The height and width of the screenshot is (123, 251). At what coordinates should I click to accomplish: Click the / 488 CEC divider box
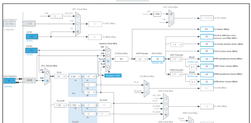(157, 14)
